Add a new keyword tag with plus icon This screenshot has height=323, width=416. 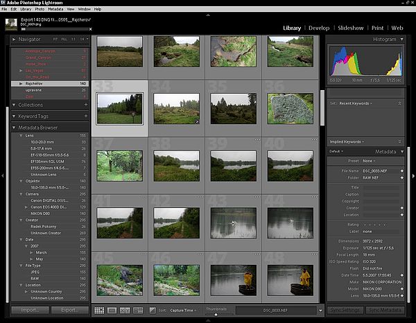tap(85, 116)
